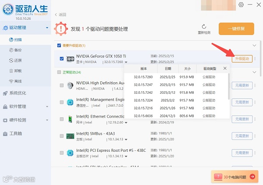Viewport: 263px width, 185px height.
Task: Click the Intel Management Engine chip icon
Action: [x=70, y=102]
